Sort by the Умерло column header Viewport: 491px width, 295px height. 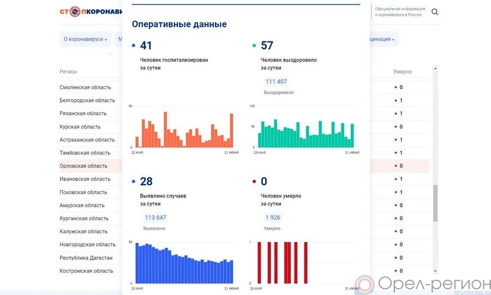pos(402,71)
